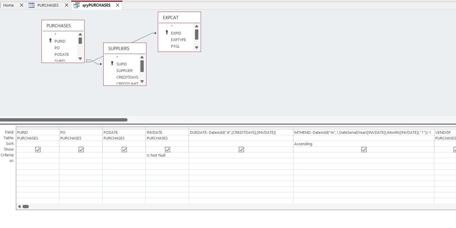This screenshot has height=228, width=456.
Task: Click the SUPPLIERS field list scrollbar thumb
Action: click(142, 66)
